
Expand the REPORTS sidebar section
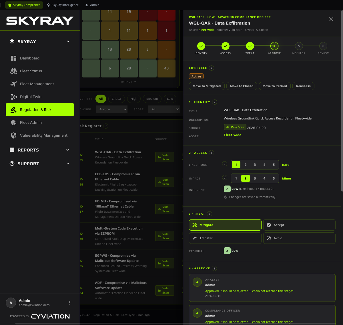click(68, 150)
